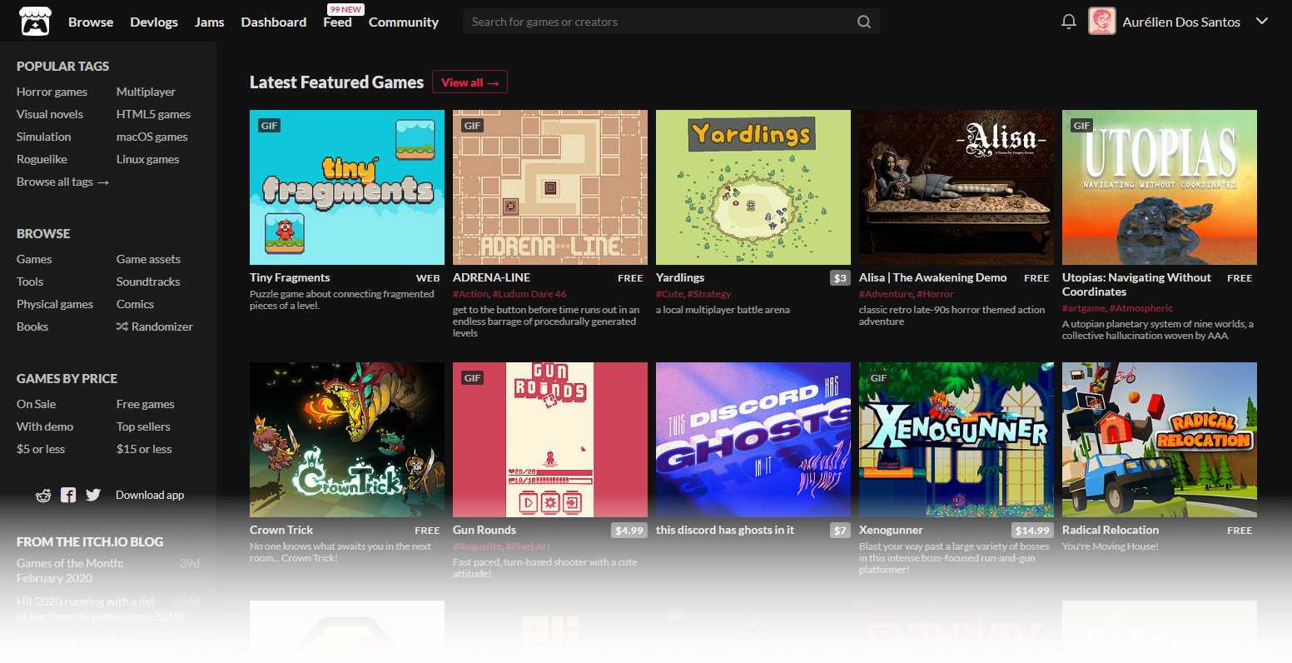
Task: Open Utopias game thumbnail
Action: point(1160,187)
